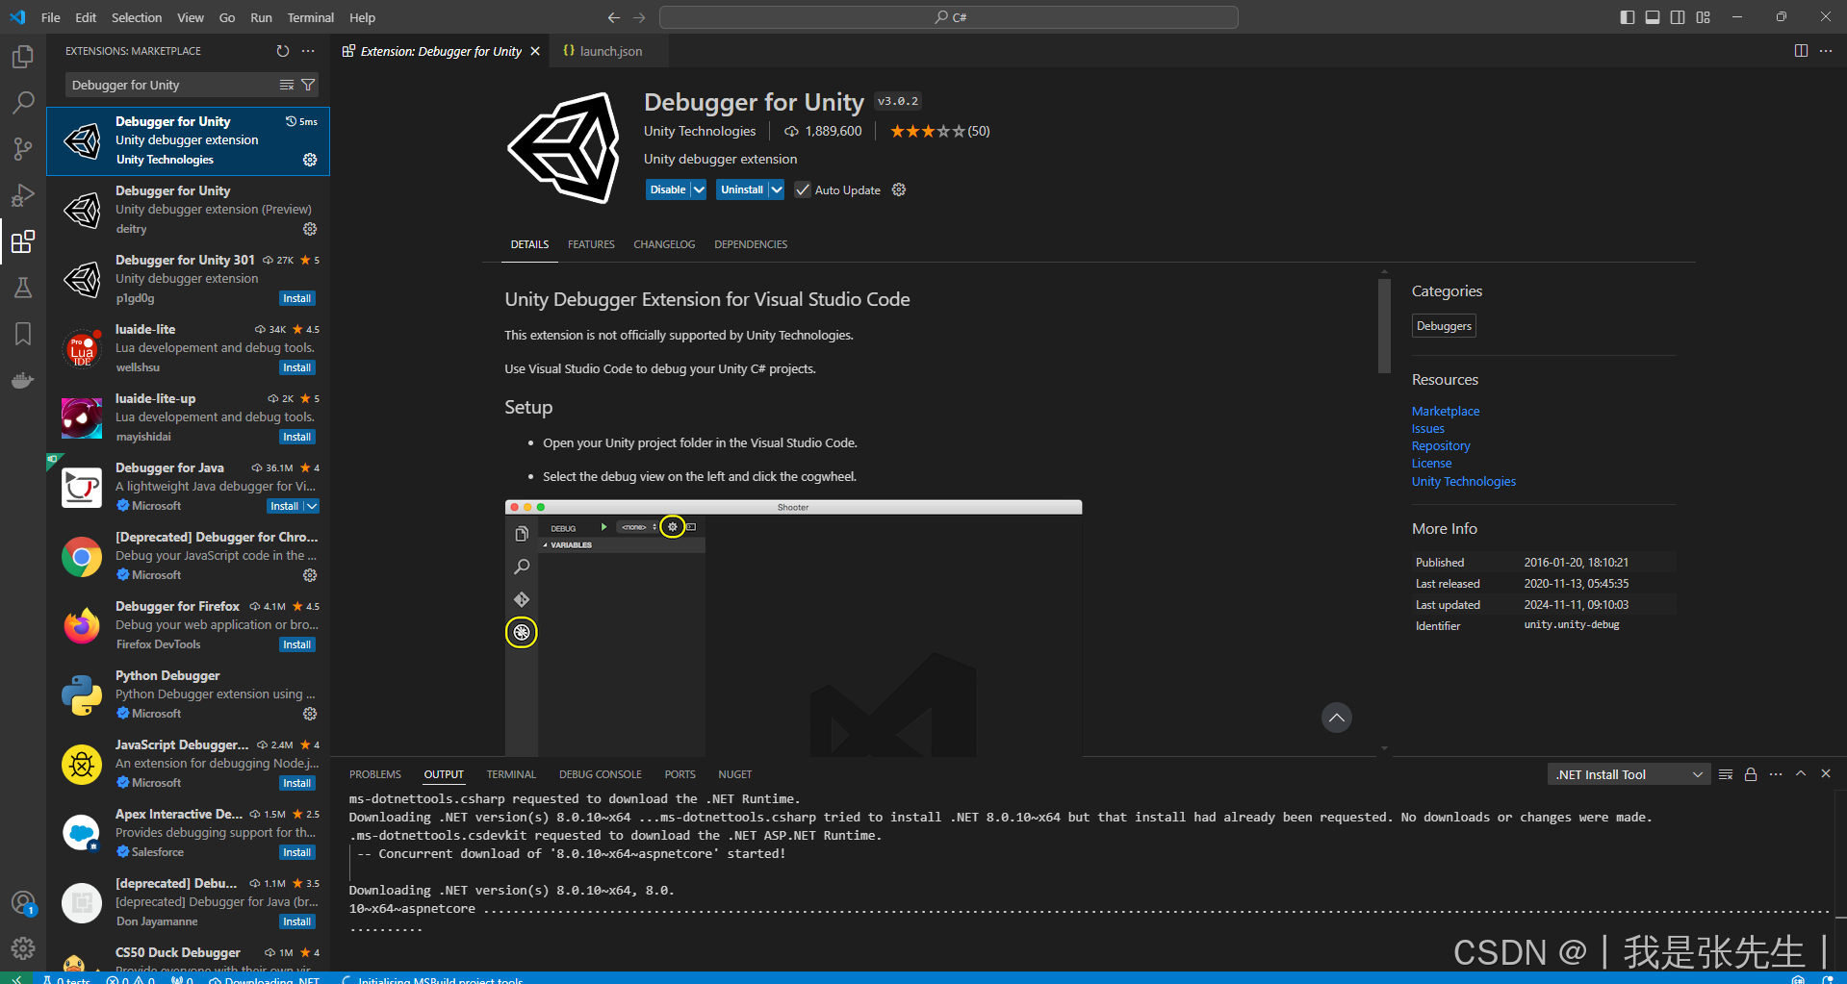Clear the output panel
1847x984 pixels.
click(x=1726, y=774)
